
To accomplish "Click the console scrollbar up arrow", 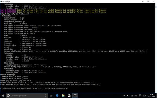I will (x=156, y=4).
